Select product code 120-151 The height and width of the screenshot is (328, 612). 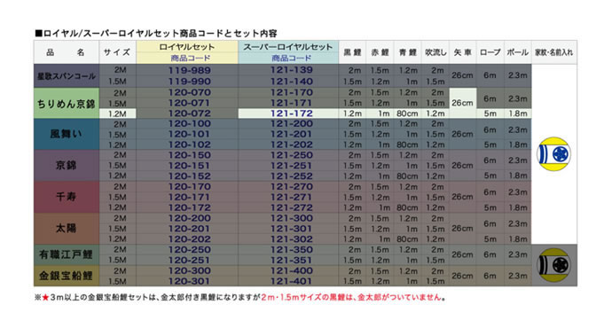tap(190, 166)
